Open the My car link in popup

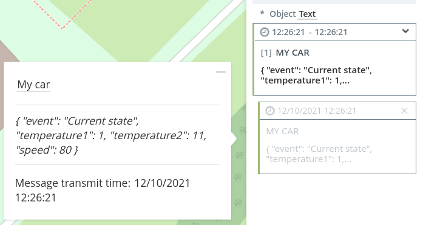point(33,85)
